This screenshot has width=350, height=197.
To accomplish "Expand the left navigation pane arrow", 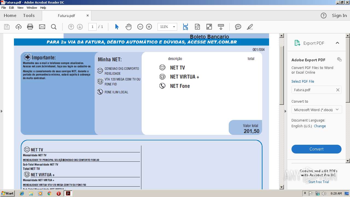I will [x=2, y=111].
